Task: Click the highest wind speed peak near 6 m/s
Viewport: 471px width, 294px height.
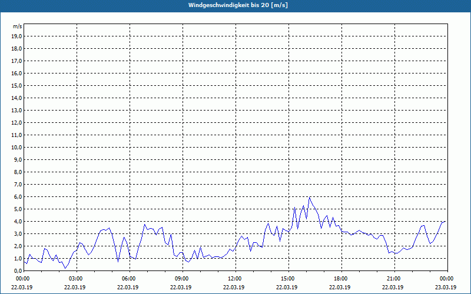Action: 310,198
